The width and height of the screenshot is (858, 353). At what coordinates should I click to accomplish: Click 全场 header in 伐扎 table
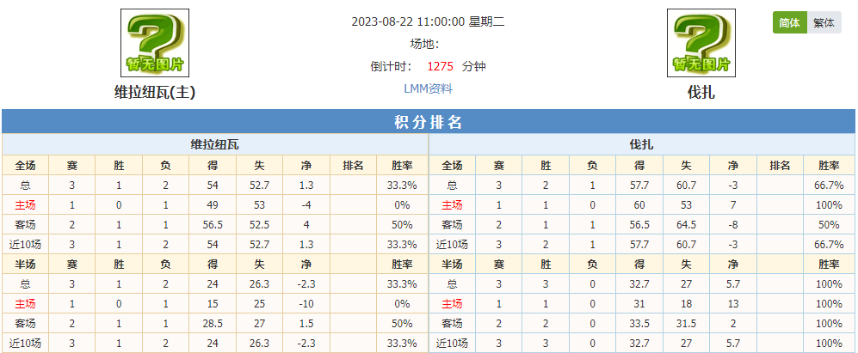click(452, 166)
